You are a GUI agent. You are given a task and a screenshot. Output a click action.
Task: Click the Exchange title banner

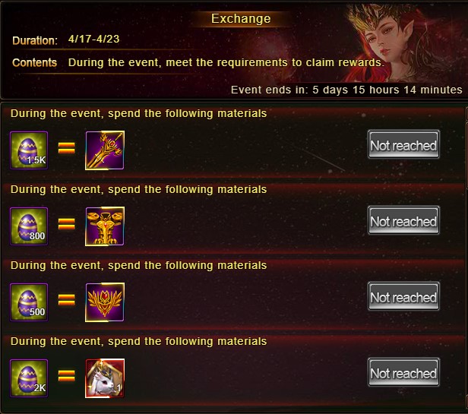(x=241, y=19)
